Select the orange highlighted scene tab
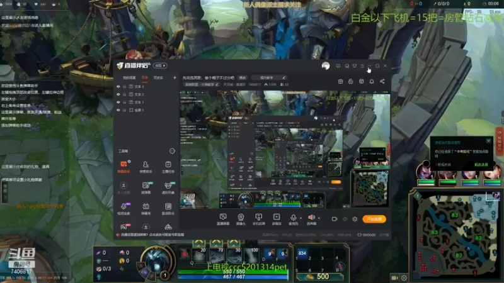The width and height of the screenshot is (504, 283). (x=145, y=77)
